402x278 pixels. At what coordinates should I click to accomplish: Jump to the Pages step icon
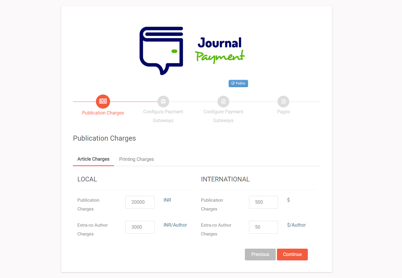(283, 102)
